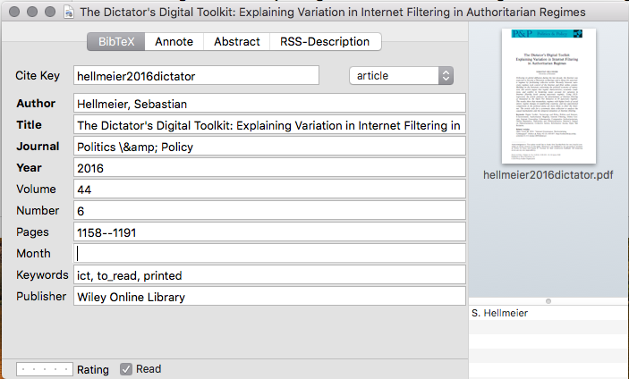Show the Abstract tab
629x379 pixels.
[x=237, y=42]
